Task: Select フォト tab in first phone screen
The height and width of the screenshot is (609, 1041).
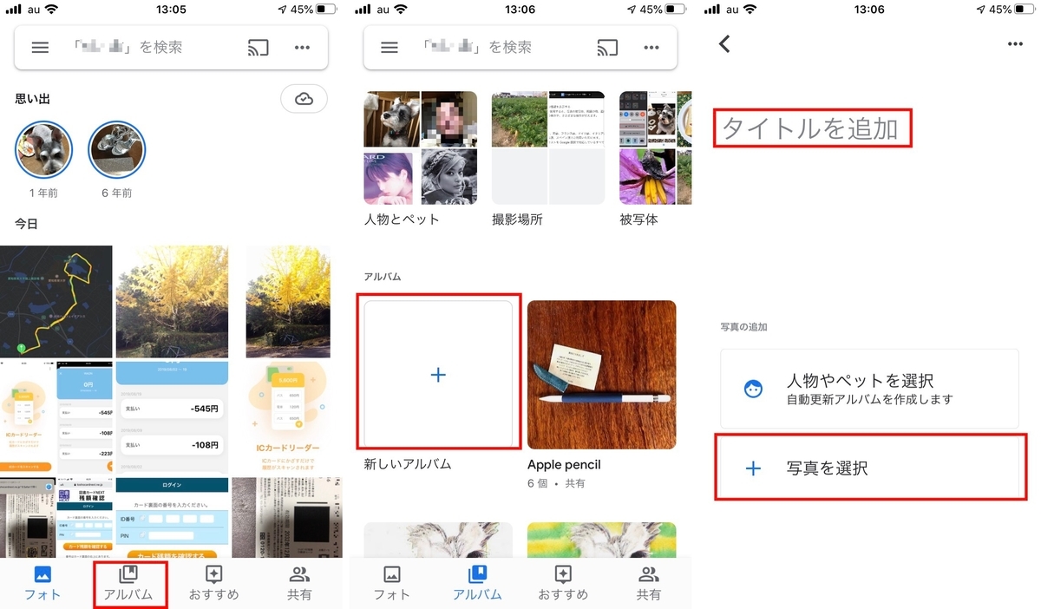Action: [43, 583]
